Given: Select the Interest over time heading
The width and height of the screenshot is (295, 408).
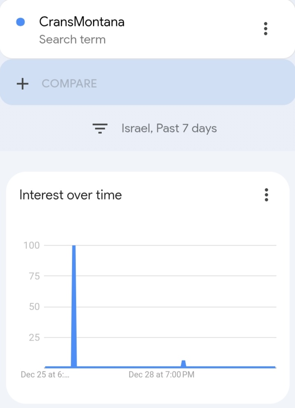Looking at the screenshot, I should [70, 195].
